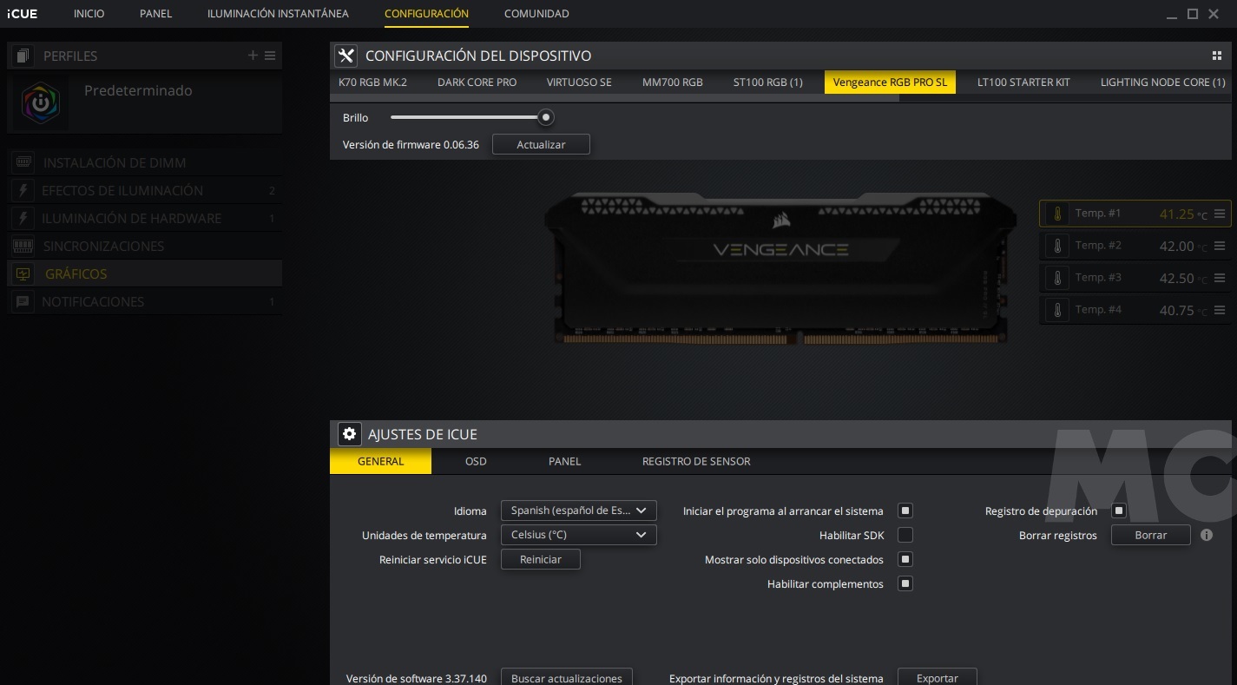Open the profiles hamburger menu icon
Screen dimensions: 1237x685
(x=270, y=56)
